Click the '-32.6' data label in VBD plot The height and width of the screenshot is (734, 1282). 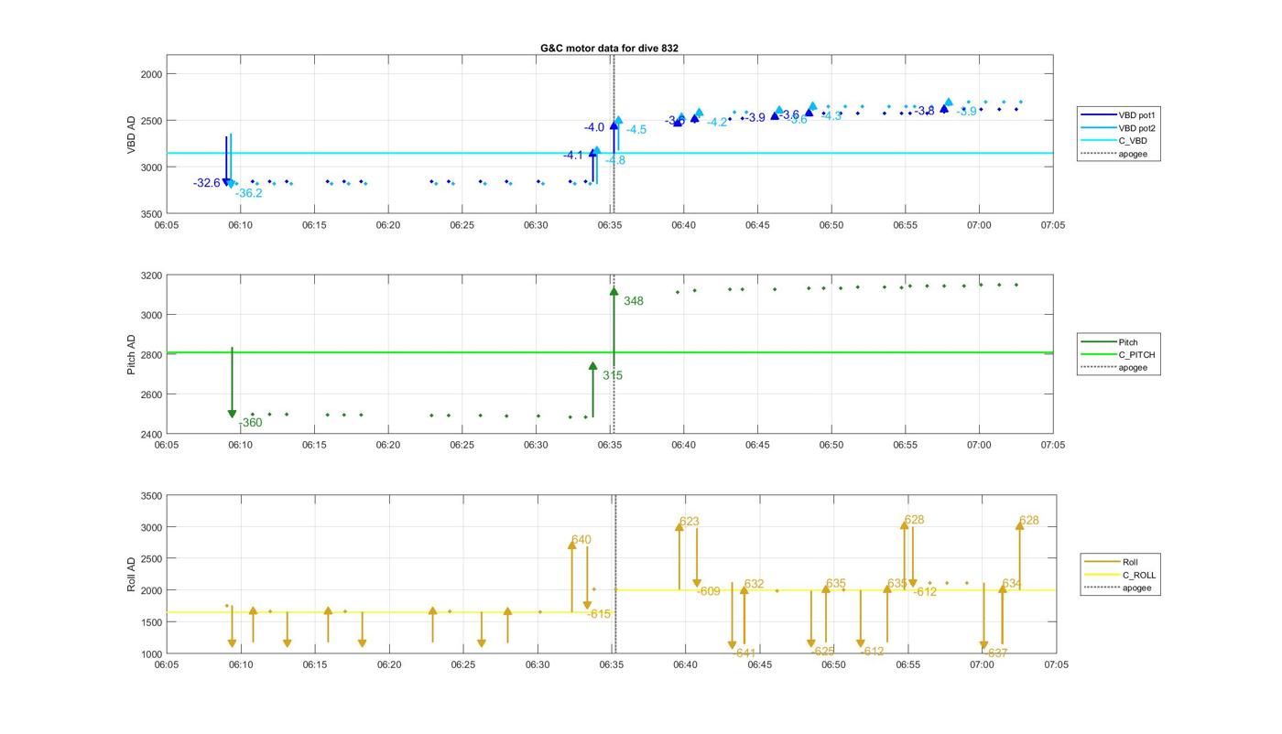coord(206,183)
